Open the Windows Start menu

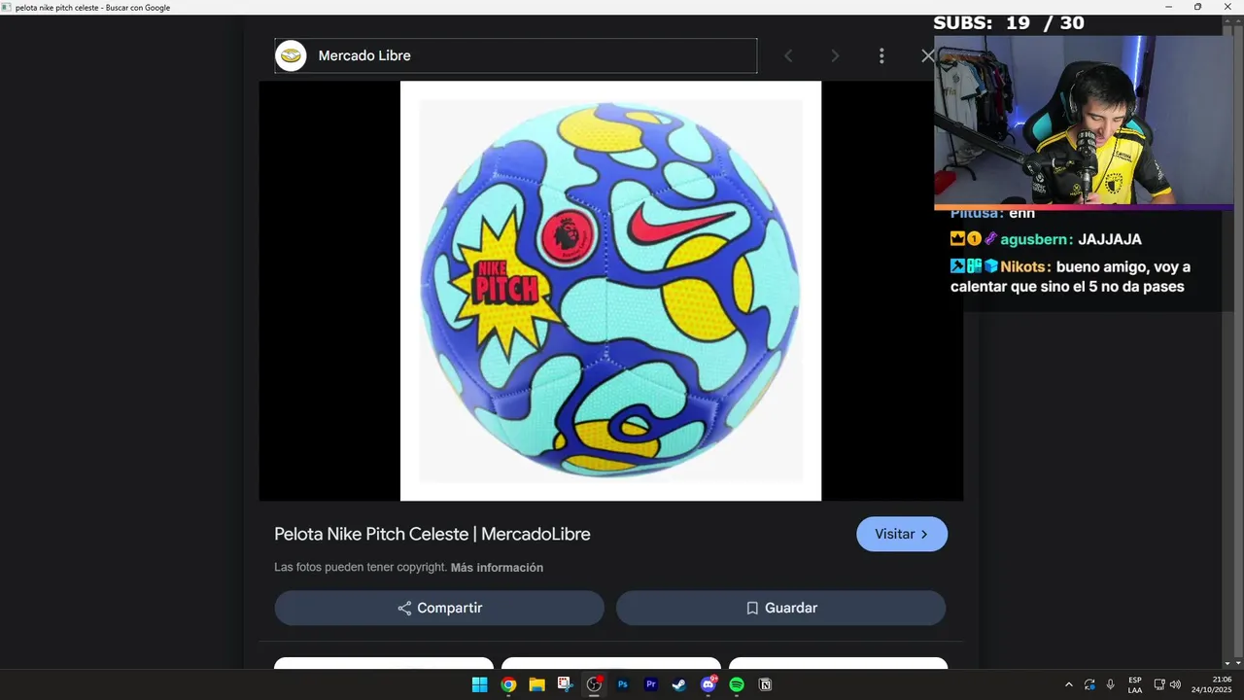click(x=479, y=684)
